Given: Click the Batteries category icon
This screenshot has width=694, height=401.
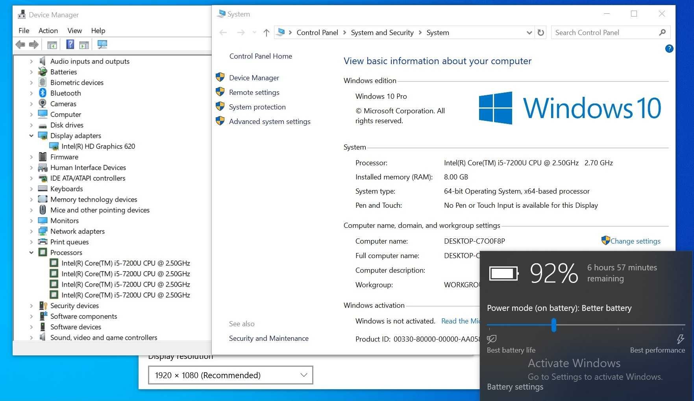Looking at the screenshot, I should click(43, 72).
